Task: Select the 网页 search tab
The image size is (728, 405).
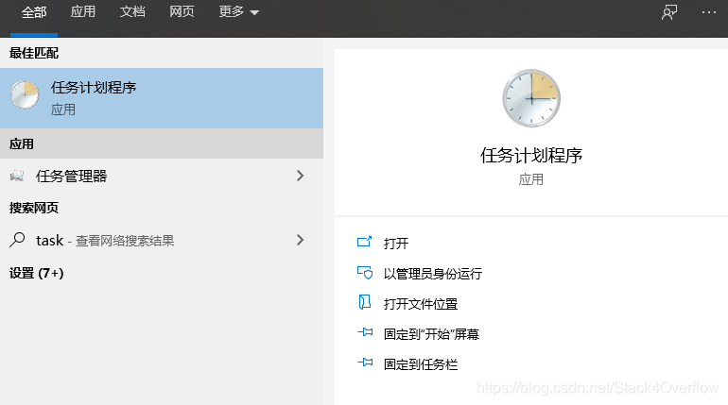Action: coord(182,11)
